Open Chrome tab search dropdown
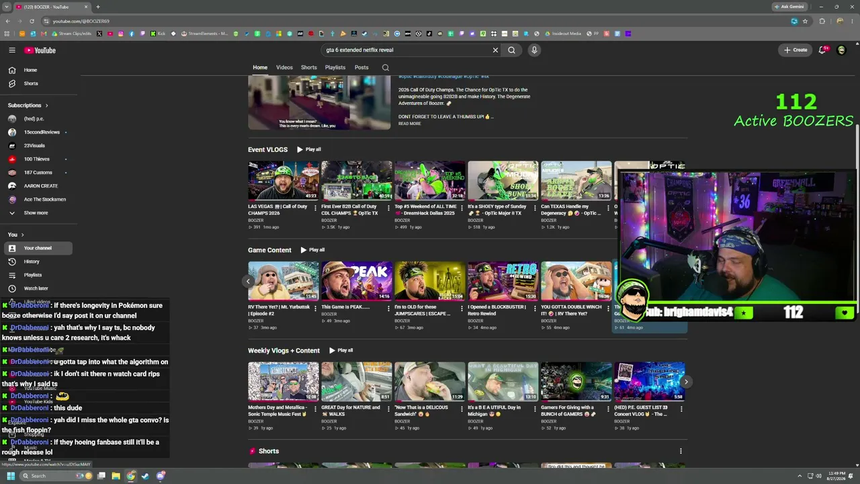This screenshot has height=484, width=860. coord(7,7)
